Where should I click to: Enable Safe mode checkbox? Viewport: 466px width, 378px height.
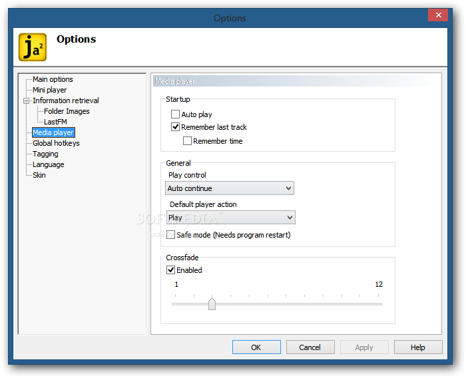(x=170, y=234)
